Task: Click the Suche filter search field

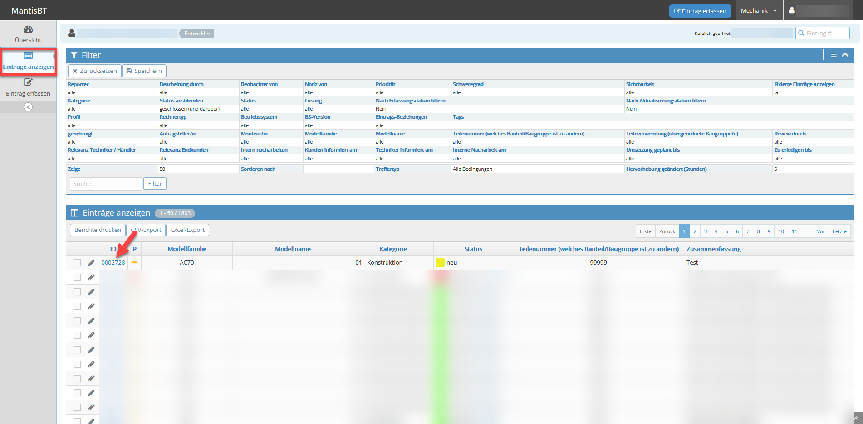Action: click(x=105, y=184)
